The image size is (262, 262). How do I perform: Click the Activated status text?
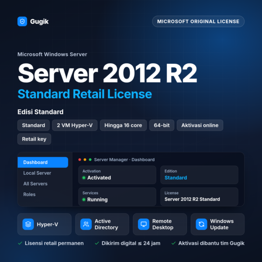99,178
